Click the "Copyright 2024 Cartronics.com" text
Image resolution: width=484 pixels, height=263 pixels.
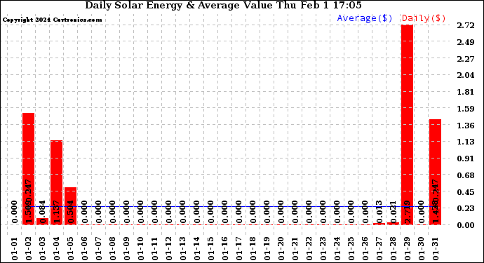coord(52,20)
